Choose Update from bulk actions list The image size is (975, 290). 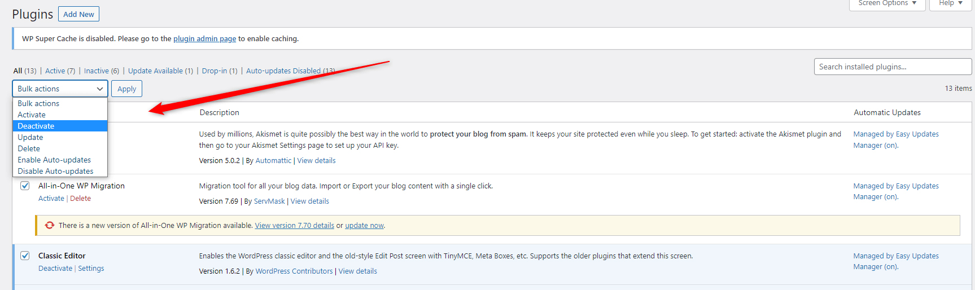point(60,137)
